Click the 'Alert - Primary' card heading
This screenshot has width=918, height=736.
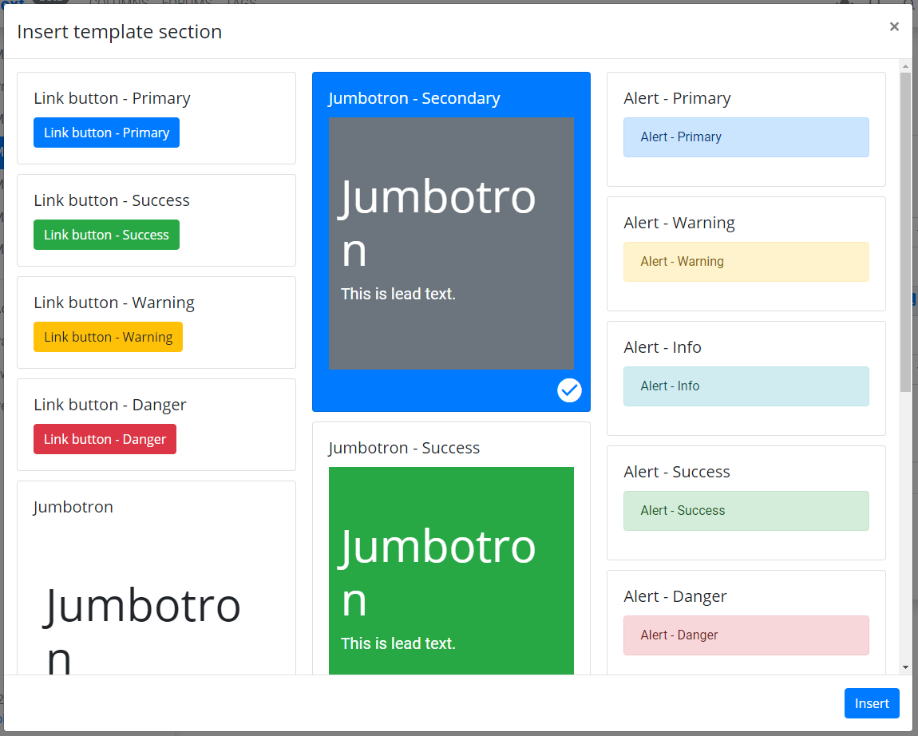pos(677,98)
